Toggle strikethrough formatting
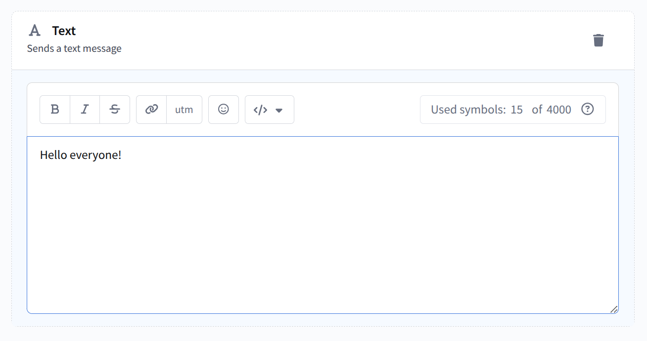Screen dimensions: 647x341 coord(115,110)
